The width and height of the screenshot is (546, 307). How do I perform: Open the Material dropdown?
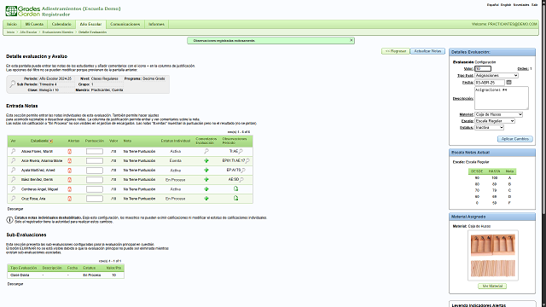[498, 114]
